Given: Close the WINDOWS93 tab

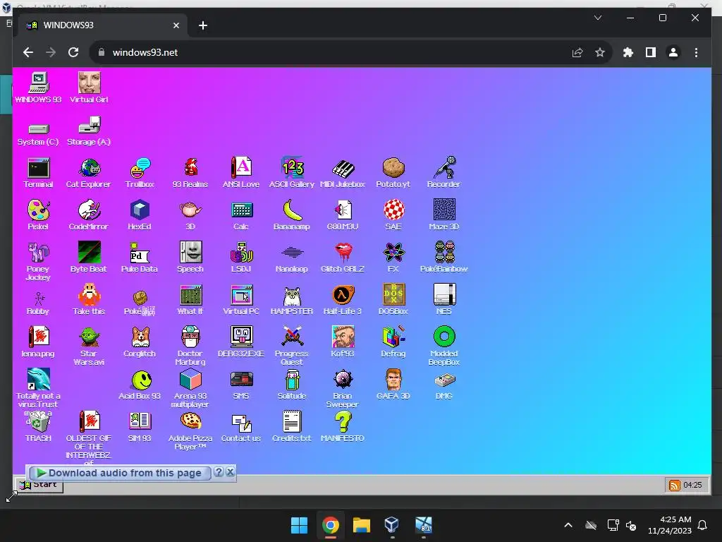Looking at the screenshot, I should tap(176, 25).
